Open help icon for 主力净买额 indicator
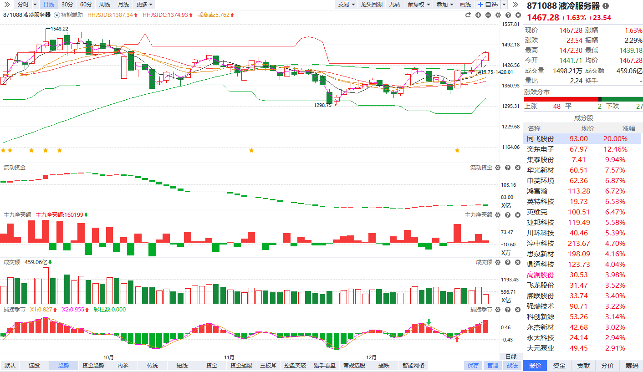Viewport: 643px width, 372px height. click(x=508, y=215)
